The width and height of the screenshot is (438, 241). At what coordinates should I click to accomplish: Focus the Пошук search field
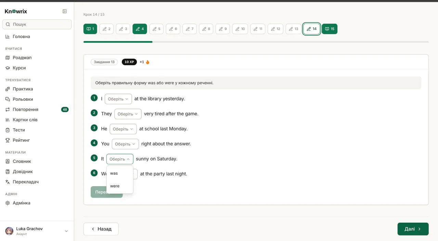(37, 24)
